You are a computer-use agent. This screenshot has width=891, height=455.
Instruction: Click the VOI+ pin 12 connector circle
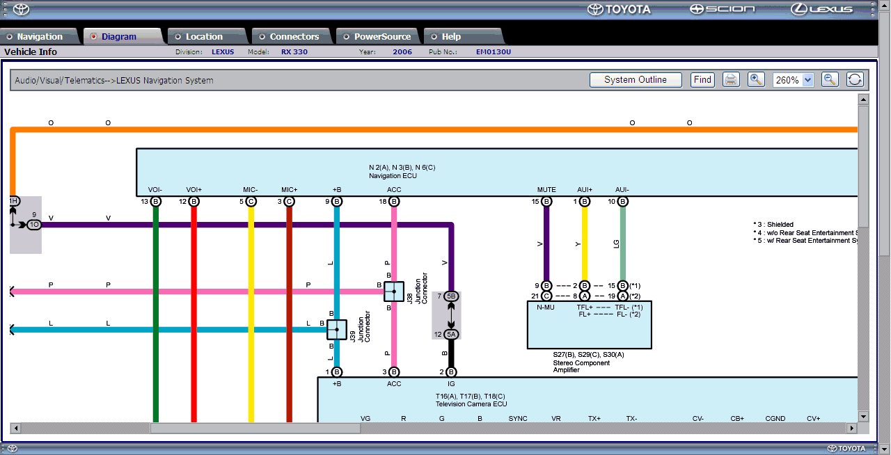(x=194, y=202)
